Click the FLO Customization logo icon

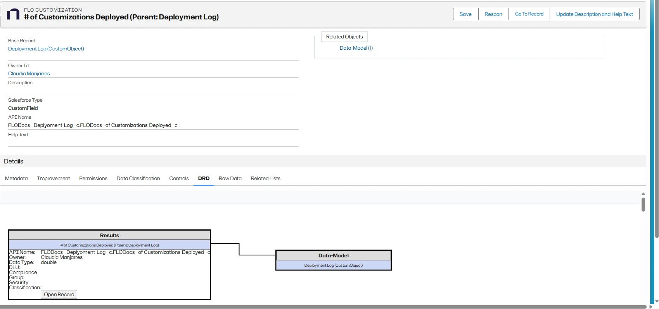click(13, 14)
